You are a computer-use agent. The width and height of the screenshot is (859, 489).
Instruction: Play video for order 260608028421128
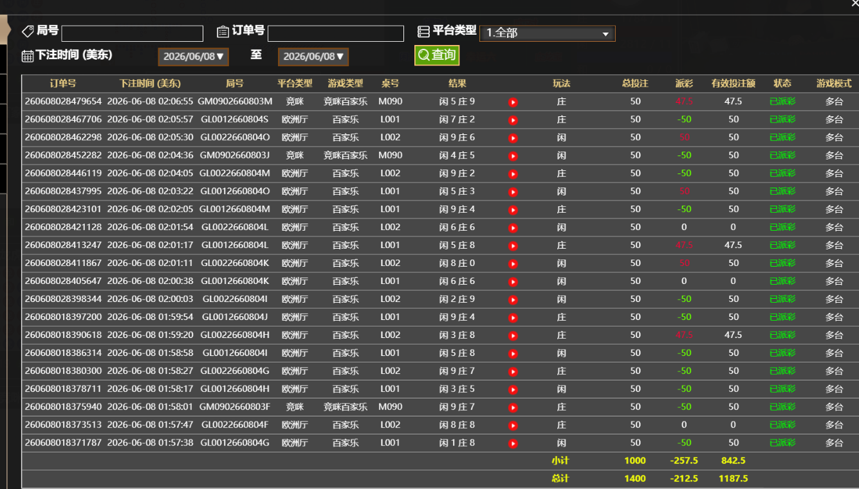point(513,227)
